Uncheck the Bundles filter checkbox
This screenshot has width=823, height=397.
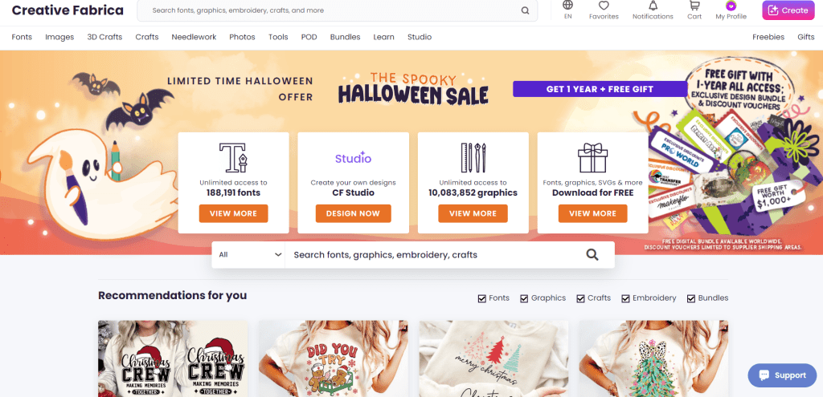[690, 298]
